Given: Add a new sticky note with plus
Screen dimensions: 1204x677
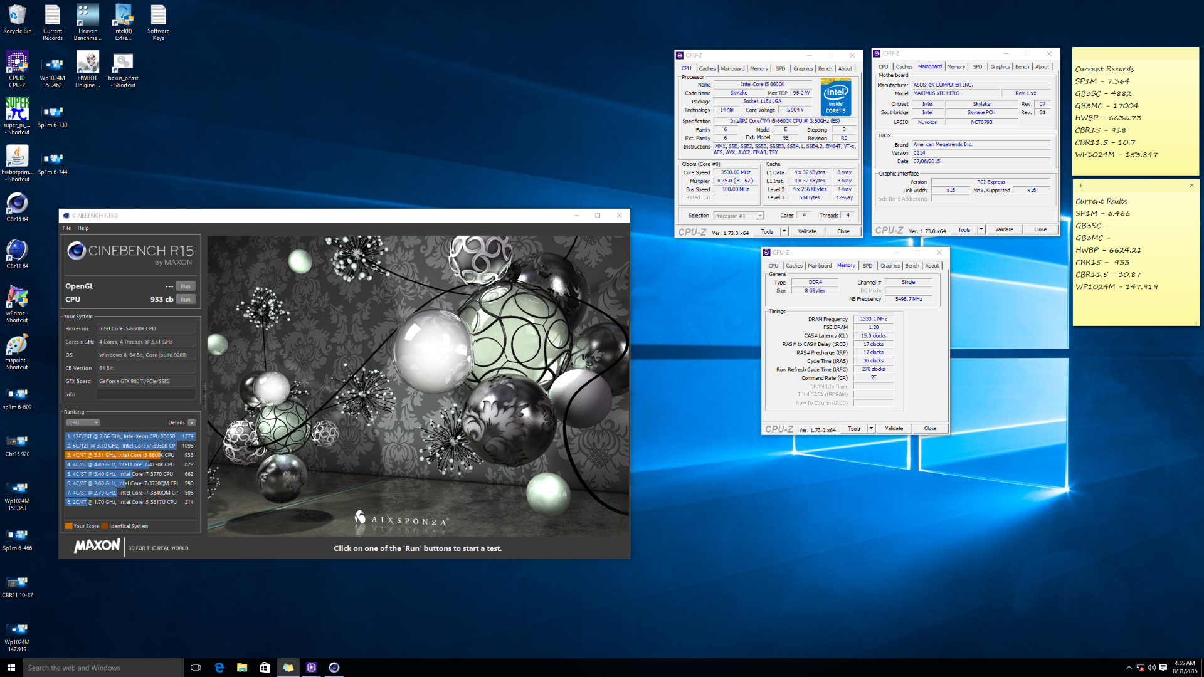Looking at the screenshot, I should (x=1080, y=186).
